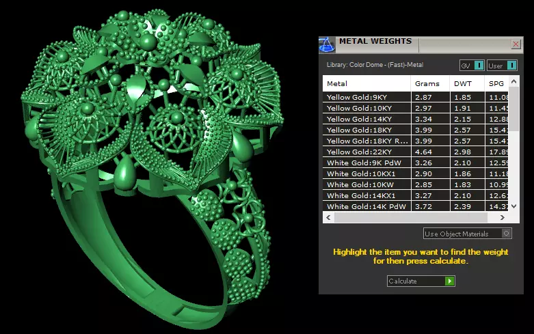Select the White Gold:10KW row
This screenshot has width=534, height=334.
(x=416, y=184)
